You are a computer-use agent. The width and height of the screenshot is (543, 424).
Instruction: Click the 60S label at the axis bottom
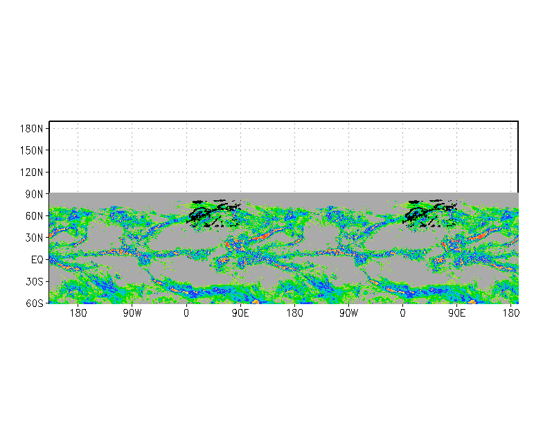pos(35,303)
